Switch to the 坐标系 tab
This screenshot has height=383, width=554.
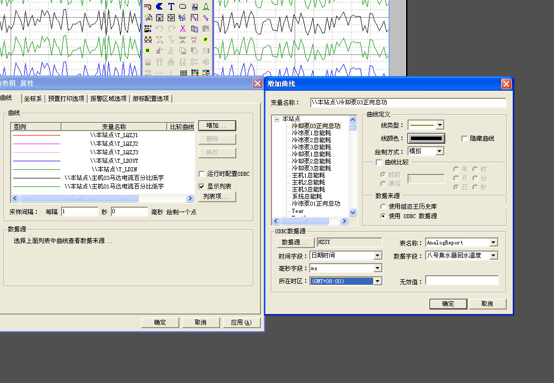coord(33,99)
